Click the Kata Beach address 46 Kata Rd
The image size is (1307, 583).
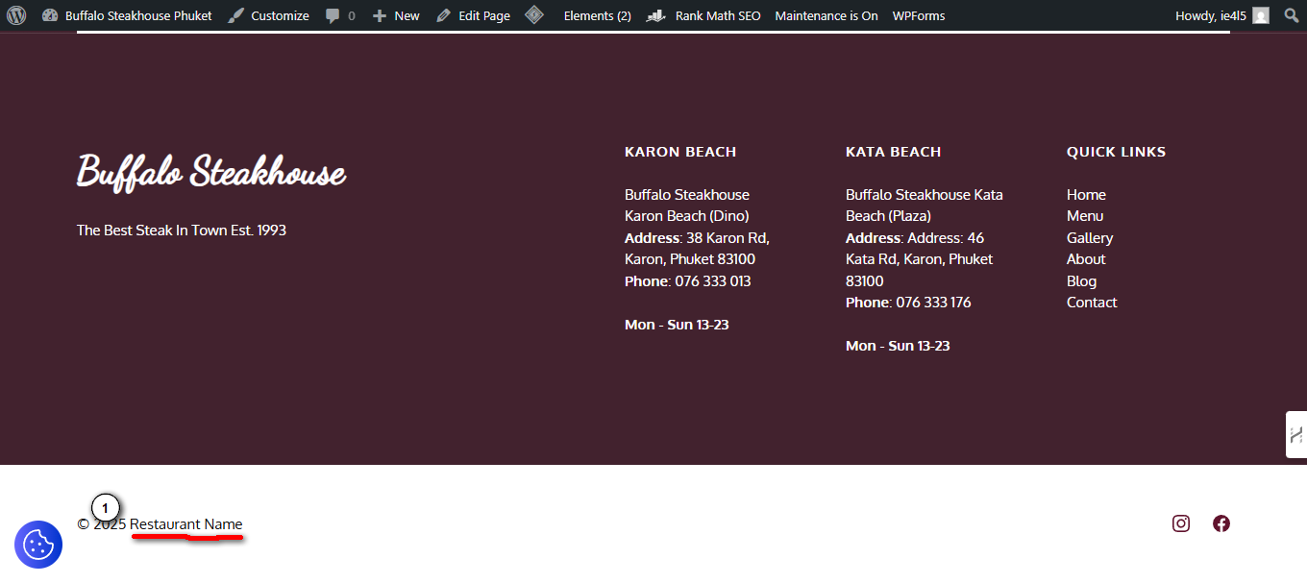(x=920, y=259)
